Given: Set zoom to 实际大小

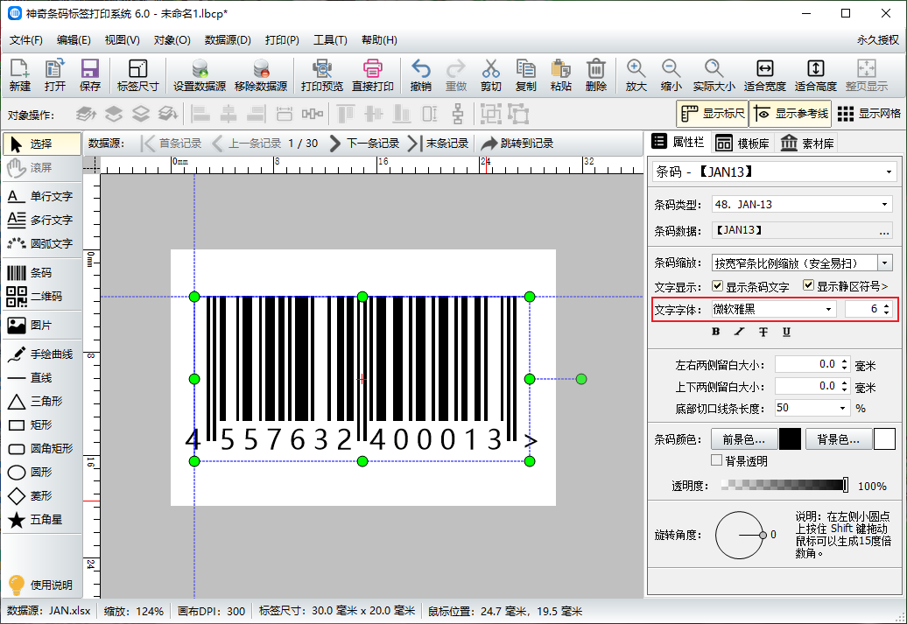Looking at the screenshot, I should tap(714, 74).
